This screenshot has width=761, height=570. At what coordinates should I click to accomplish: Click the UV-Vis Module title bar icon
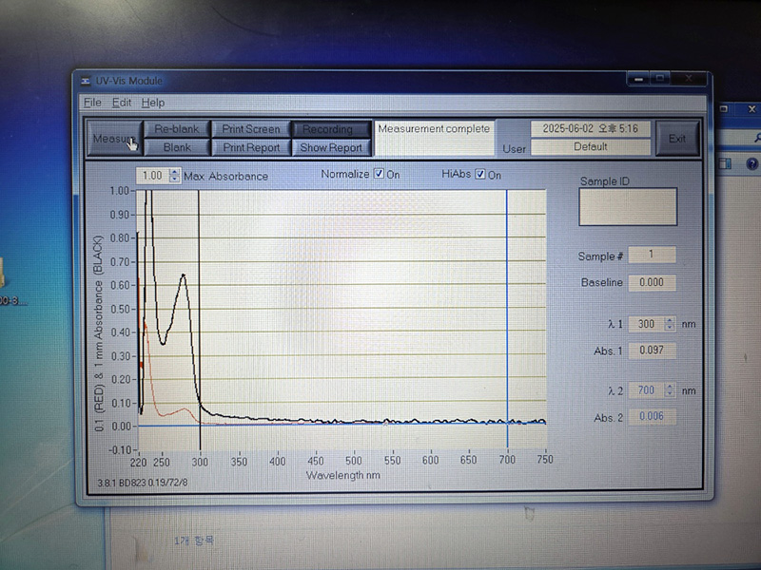click(86, 82)
